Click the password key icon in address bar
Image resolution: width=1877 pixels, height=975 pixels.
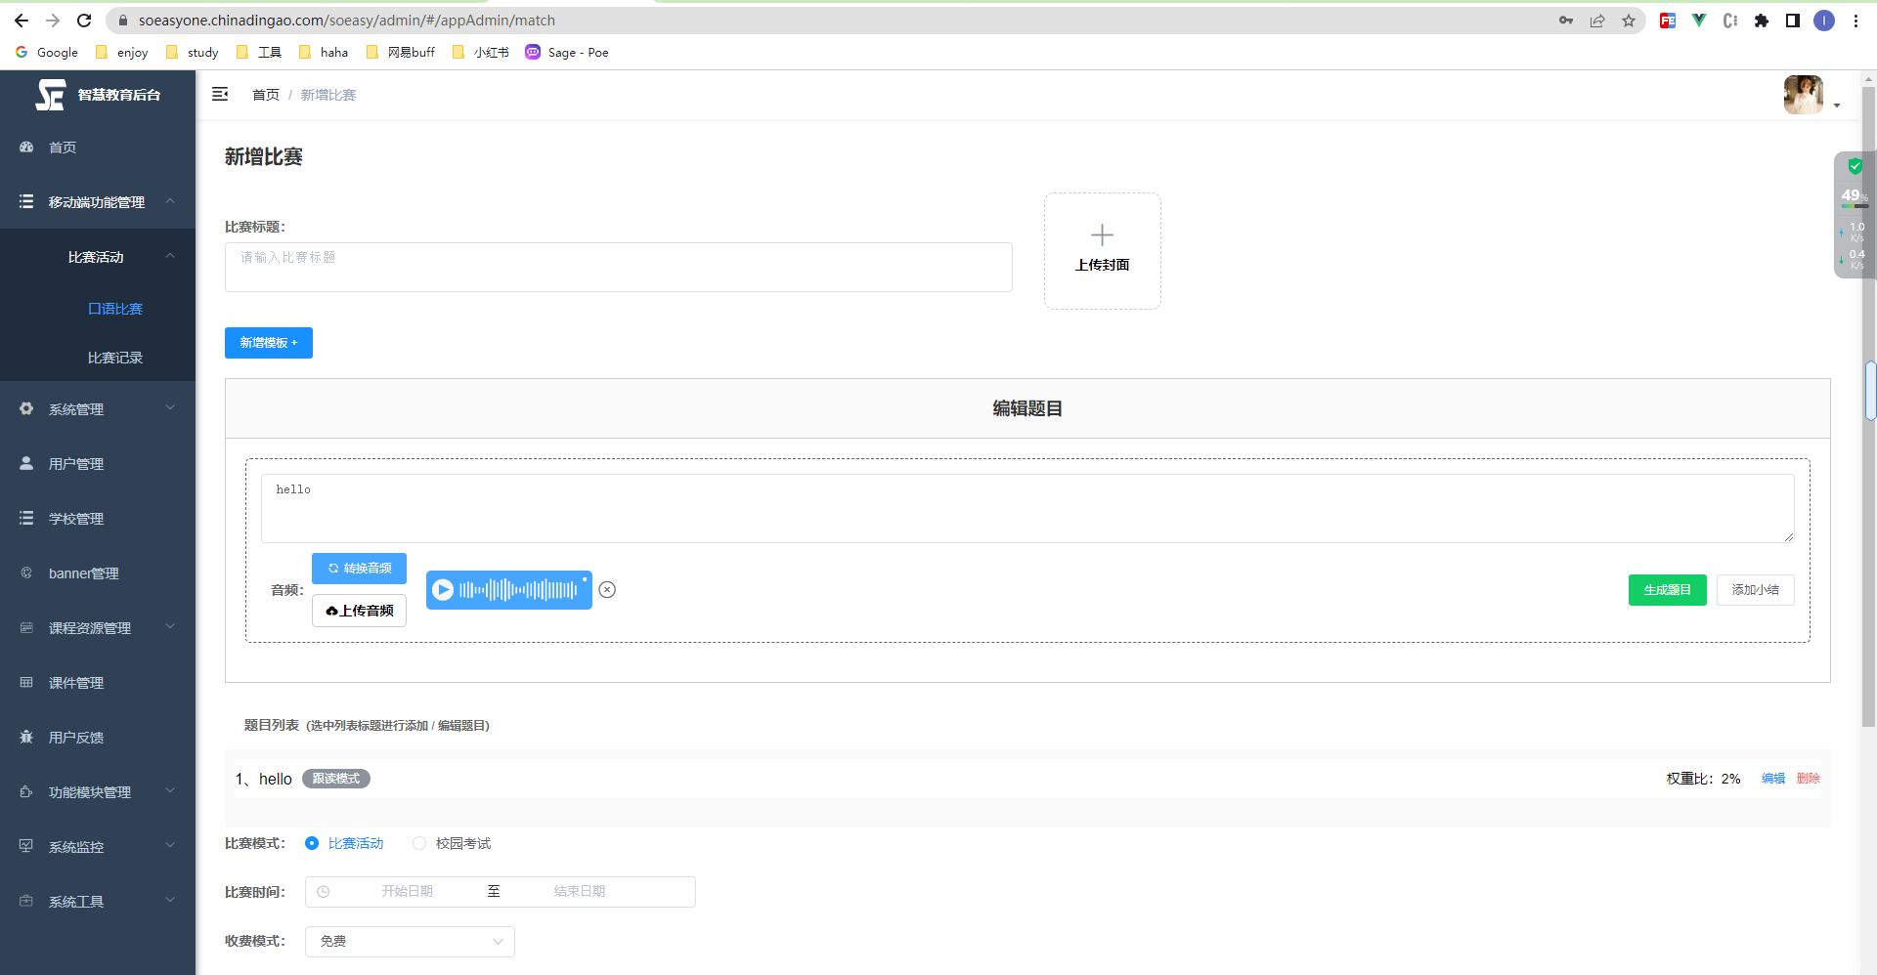click(x=1565, y=21)
